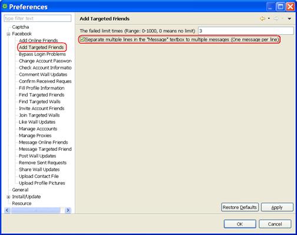The image size is (297, 235).
Task: Click the Cancel button
Action: click(x=275, y=224)
